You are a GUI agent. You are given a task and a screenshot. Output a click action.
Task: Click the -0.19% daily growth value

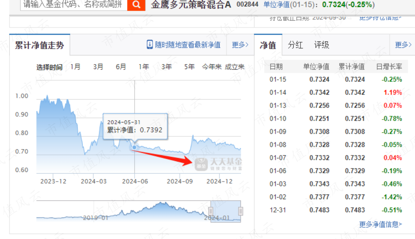(x=392, y=171)
